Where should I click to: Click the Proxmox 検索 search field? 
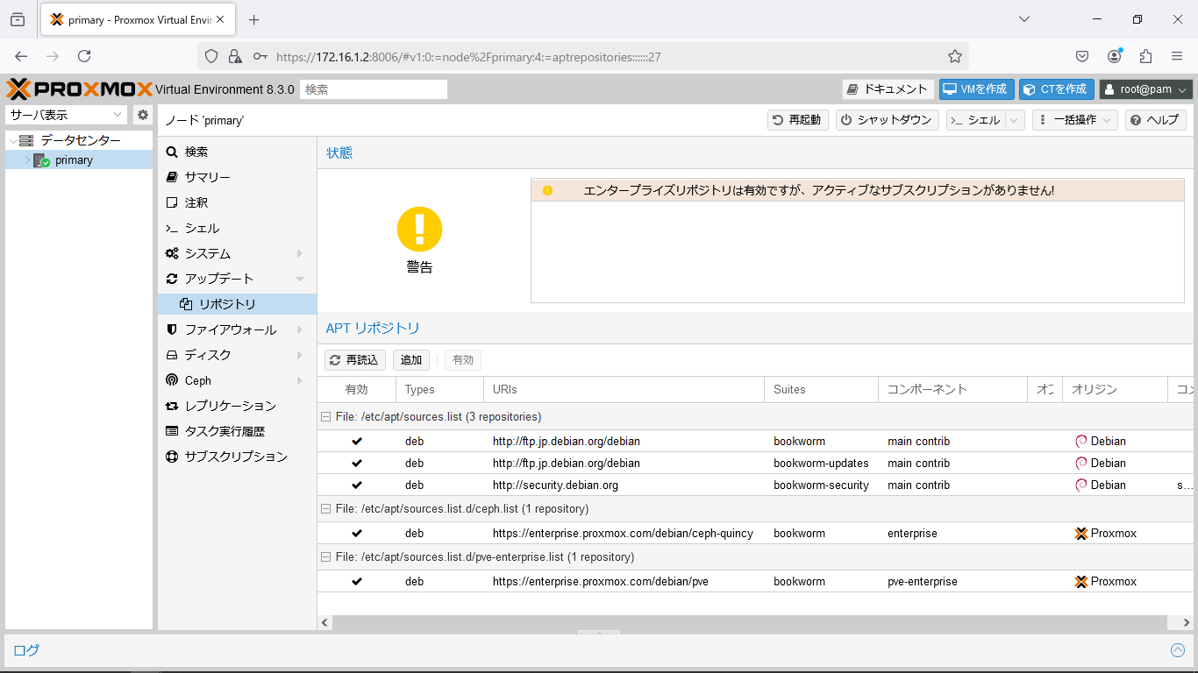[x=374, y=89]
